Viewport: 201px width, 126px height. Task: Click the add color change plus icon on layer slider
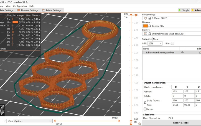coord(136,15)
